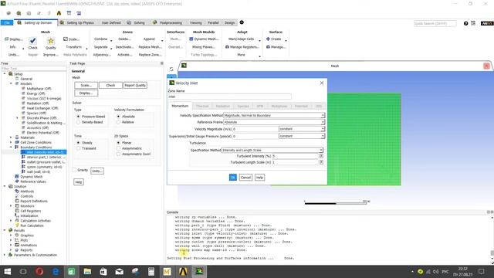494x278 pixels.
Task: Expand the Materials tree node
Action: (x=11, y=137)
